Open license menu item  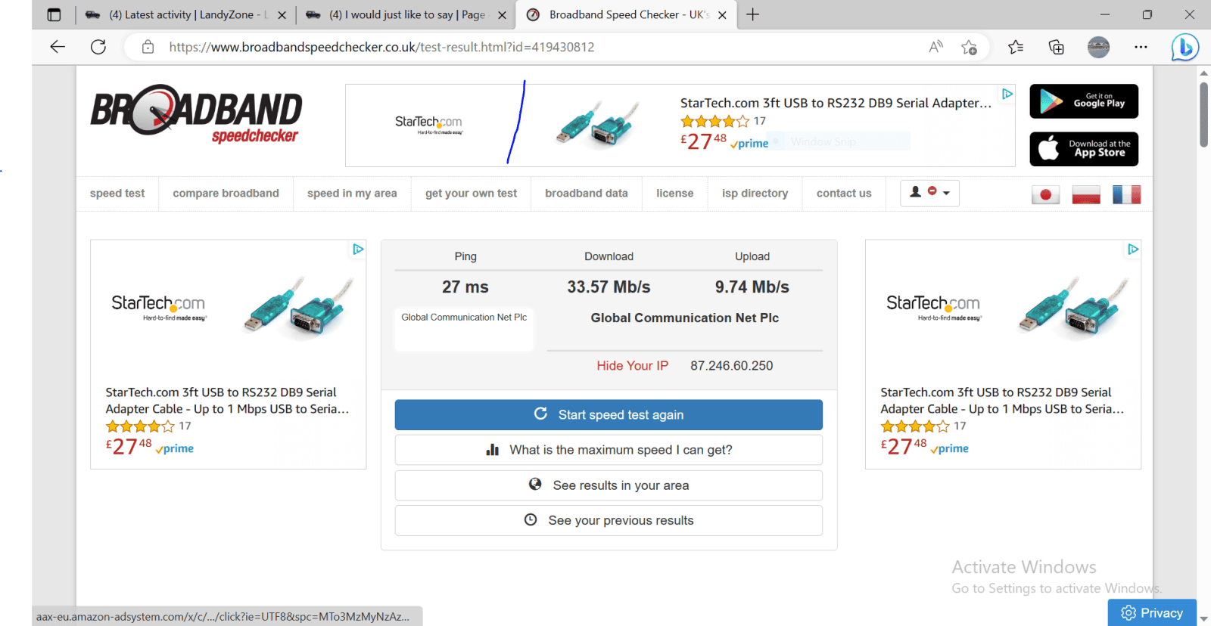(675, 194)
